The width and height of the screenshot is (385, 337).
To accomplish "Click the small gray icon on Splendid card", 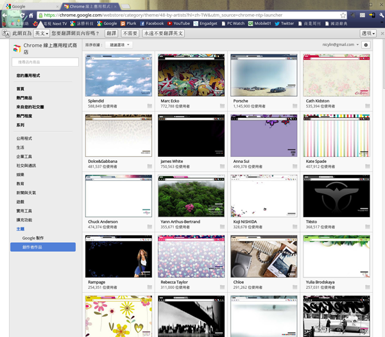I will click(150, 106).
